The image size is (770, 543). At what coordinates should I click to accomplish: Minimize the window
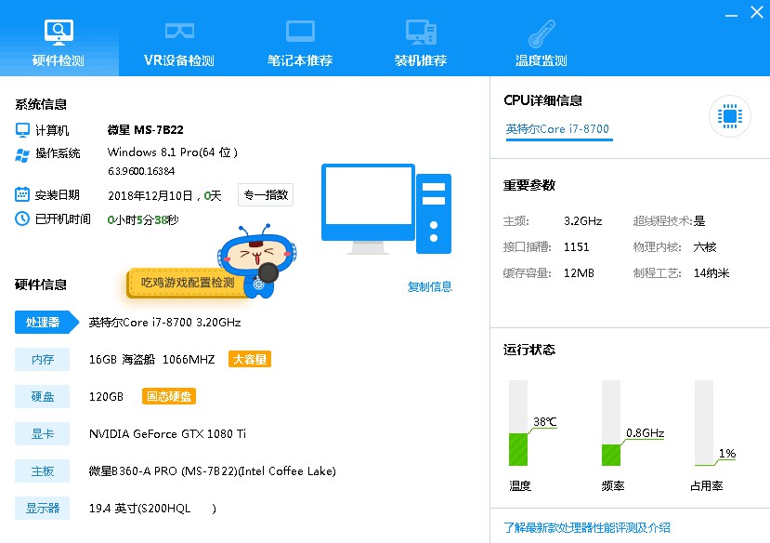731,15
